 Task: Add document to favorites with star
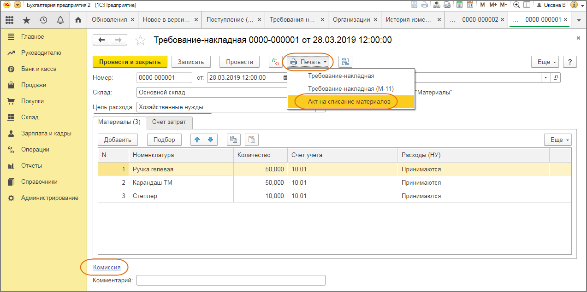140,41
